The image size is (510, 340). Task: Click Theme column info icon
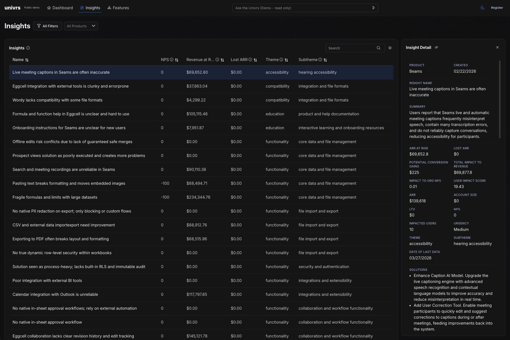[x=281, y=60]
